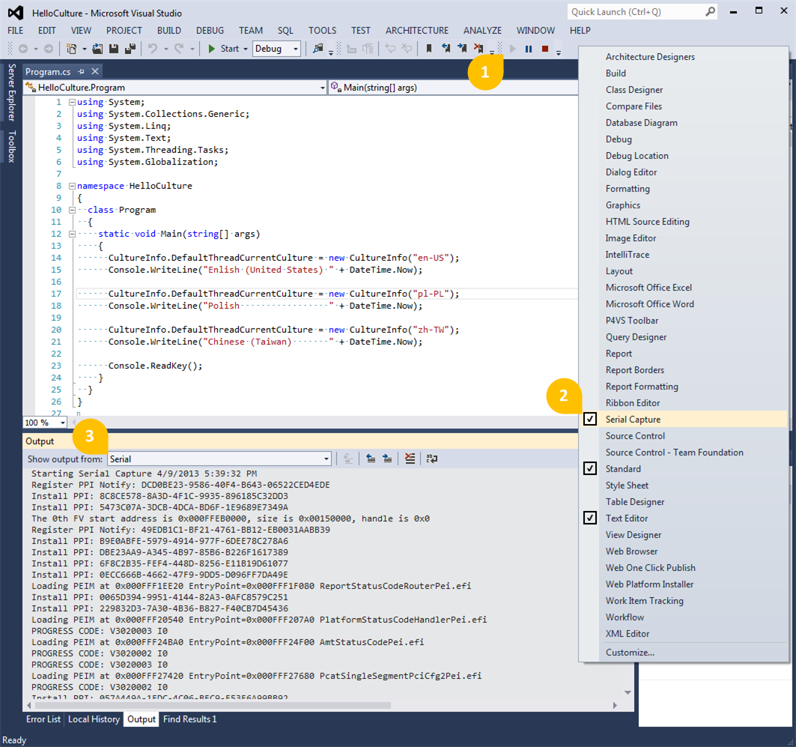Uncheck the Serial Capture toolbar option
Viewport: 796px width, 747px height.
pos(633,420)
